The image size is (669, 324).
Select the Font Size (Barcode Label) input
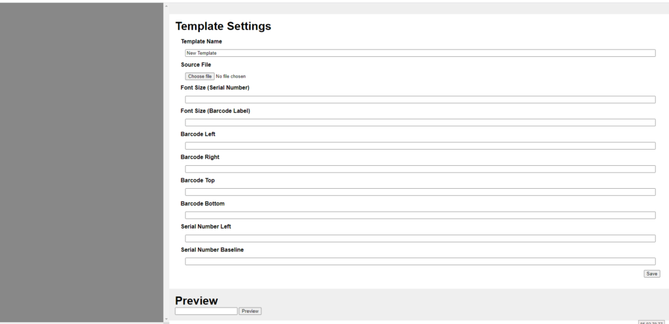[419, 122]
